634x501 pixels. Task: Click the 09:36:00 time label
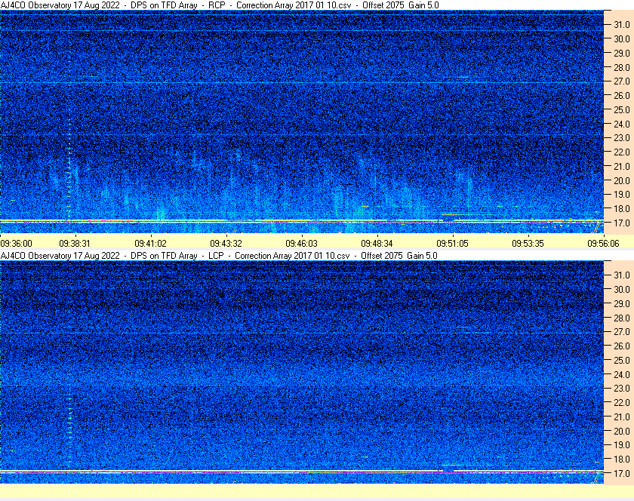[16, 244]
